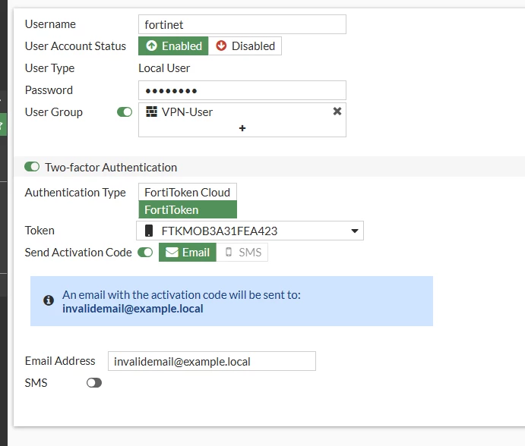Click the info icon in the blue notice
Screen dimensions: 525x446
point(49,300)
